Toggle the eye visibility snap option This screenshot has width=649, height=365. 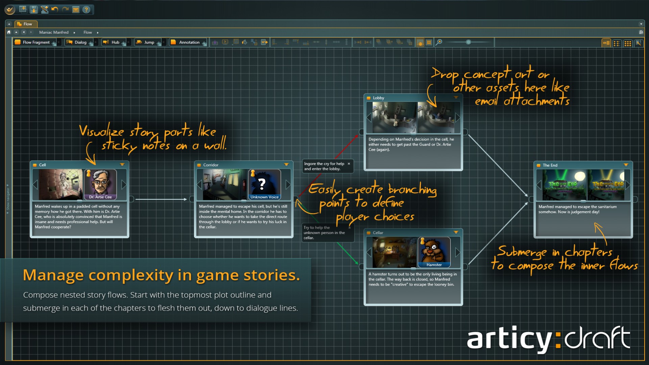click(420, 42)
